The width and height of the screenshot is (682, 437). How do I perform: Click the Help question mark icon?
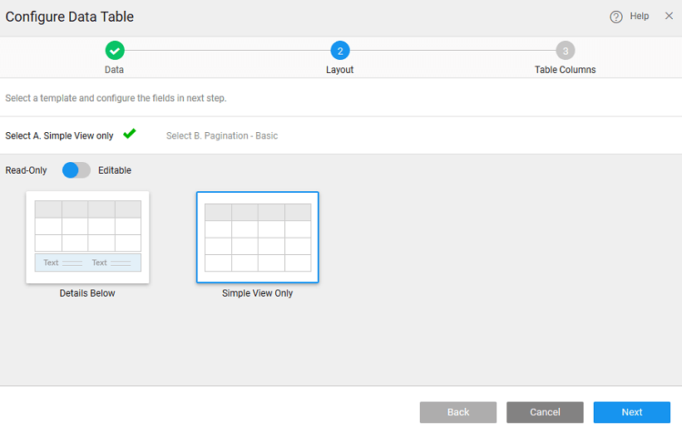(616, 17)
